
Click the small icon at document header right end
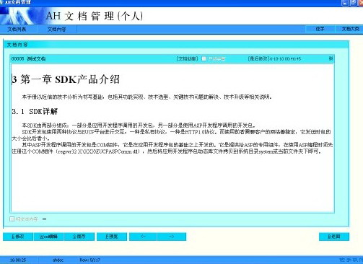pos(331,58)
